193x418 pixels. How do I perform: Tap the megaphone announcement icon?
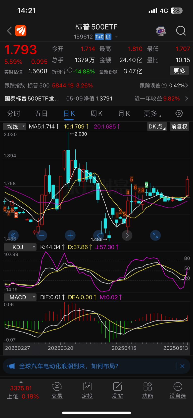11,366
